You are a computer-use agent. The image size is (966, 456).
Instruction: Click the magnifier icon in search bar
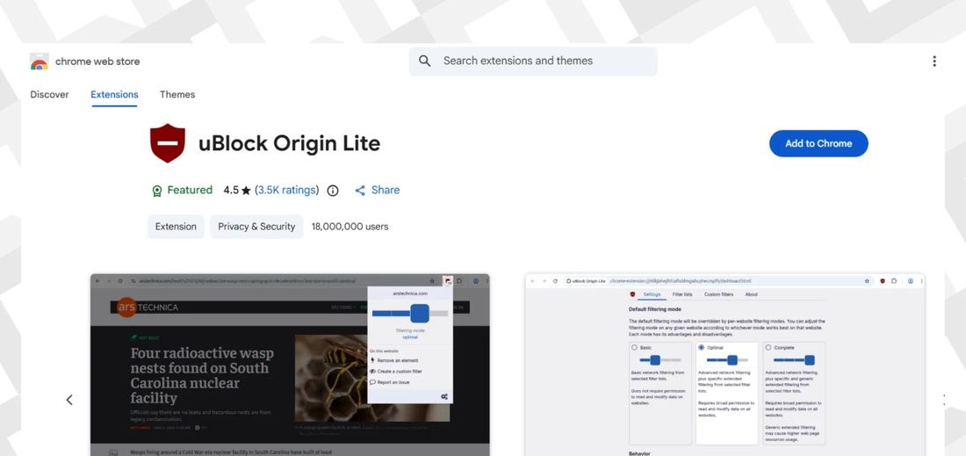tap(424, 61)
